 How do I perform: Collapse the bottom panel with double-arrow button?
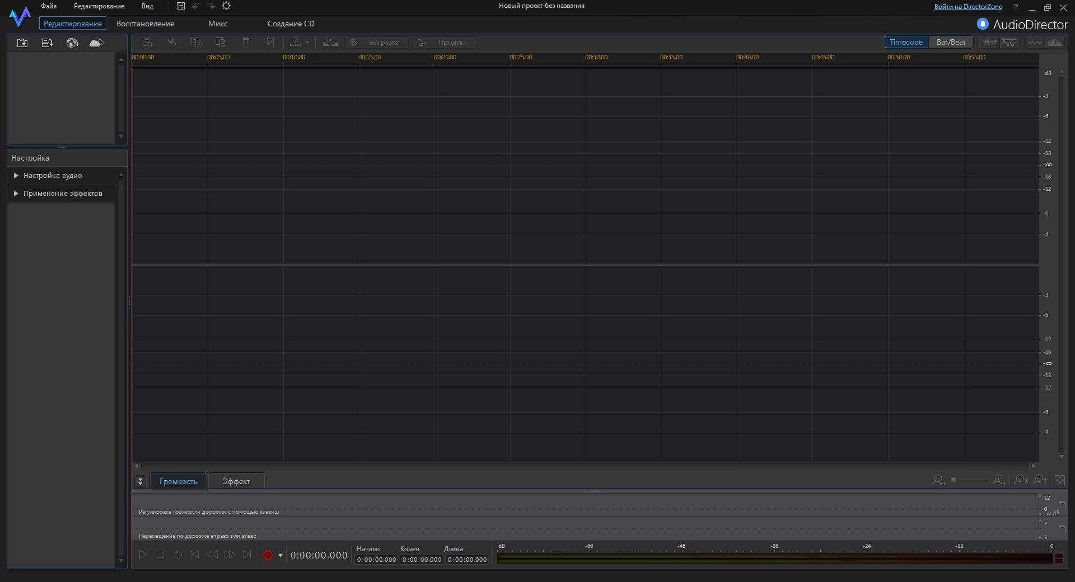pyautogui.click(x=141, y=481)
